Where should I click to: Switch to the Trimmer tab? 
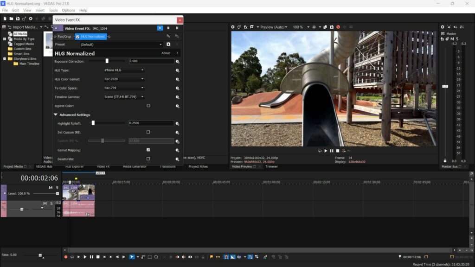pos(271,166)
